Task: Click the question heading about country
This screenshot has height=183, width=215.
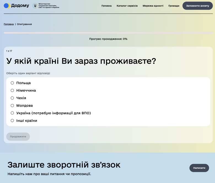Action: (x=81, y=61)
